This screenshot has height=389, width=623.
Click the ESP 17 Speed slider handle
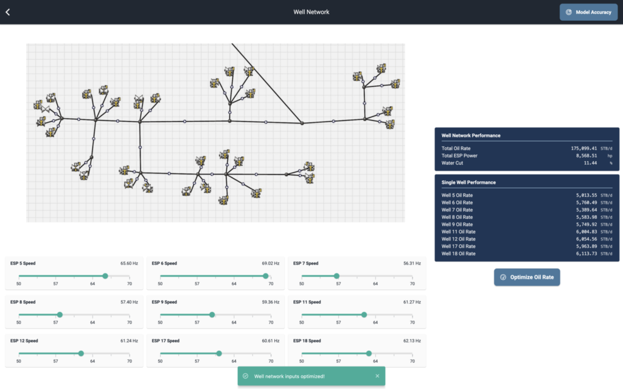pos(219,353)
